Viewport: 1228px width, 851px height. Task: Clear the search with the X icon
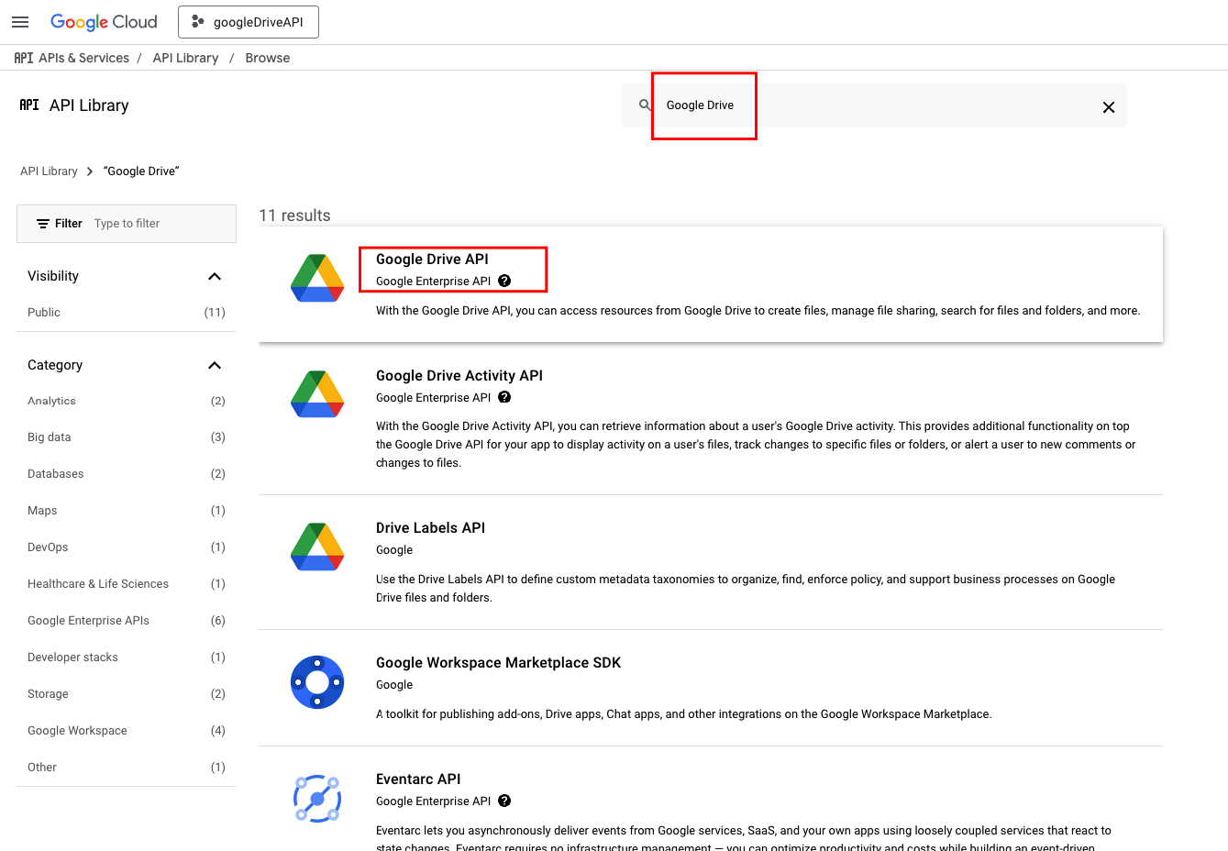[x=1109, y=107]
